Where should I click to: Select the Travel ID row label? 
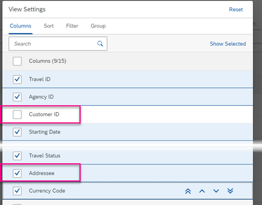click(x=40, y=79)
